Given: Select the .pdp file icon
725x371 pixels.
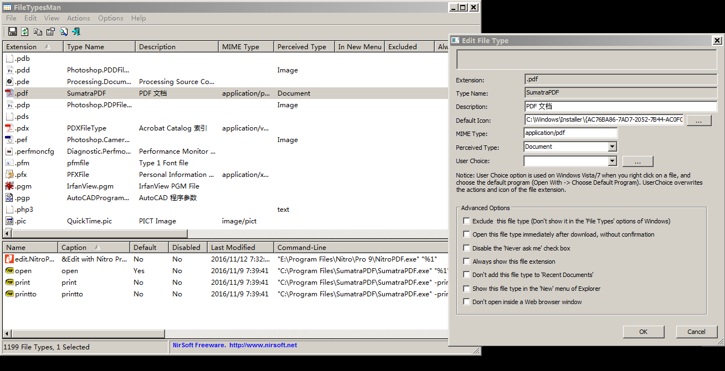Looking at the screenshot, I should (9, 105).
